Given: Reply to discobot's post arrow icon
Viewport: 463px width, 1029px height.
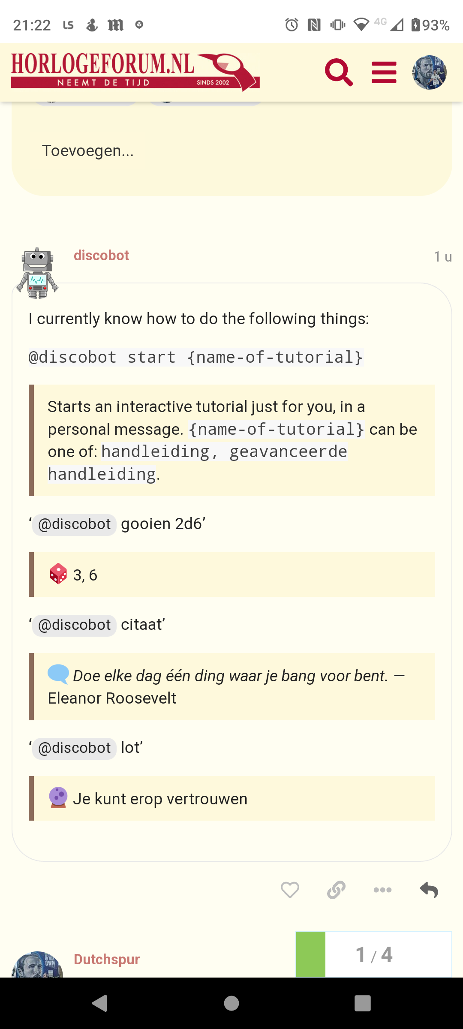Looking at the screenshot, I should pyautogui.click(x=429, y=890).
